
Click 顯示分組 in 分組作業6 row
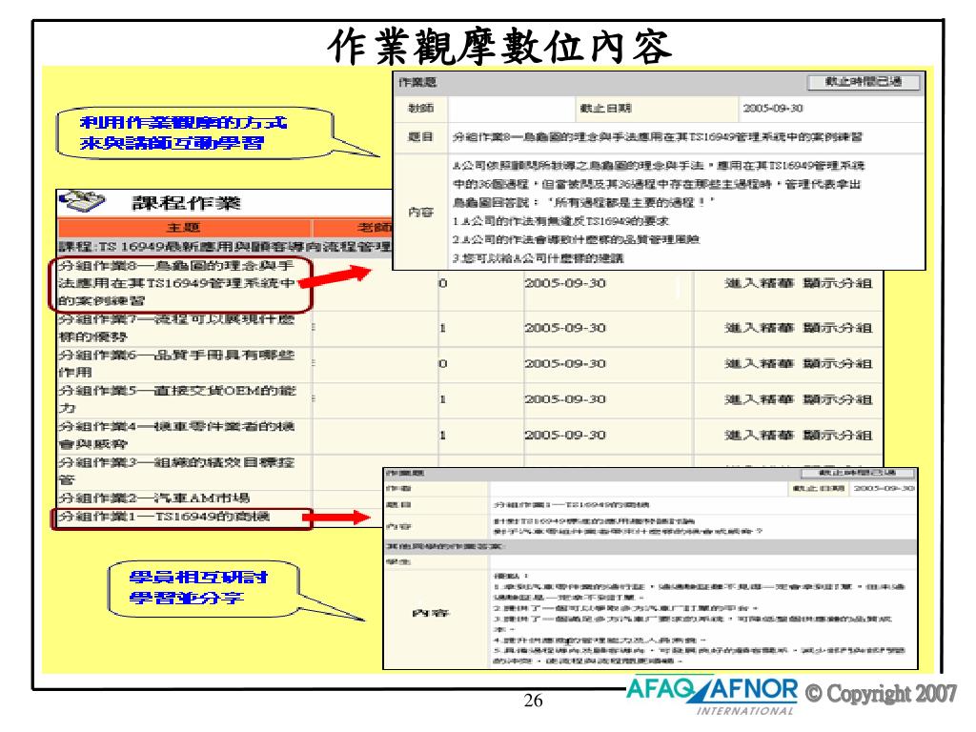pos(837,363)
